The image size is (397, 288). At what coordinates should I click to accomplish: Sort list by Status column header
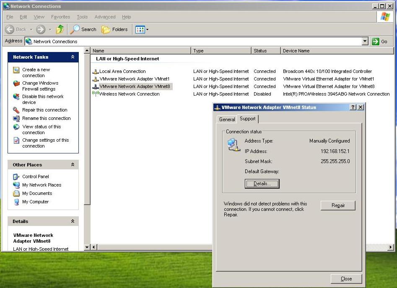coord(266,51)
